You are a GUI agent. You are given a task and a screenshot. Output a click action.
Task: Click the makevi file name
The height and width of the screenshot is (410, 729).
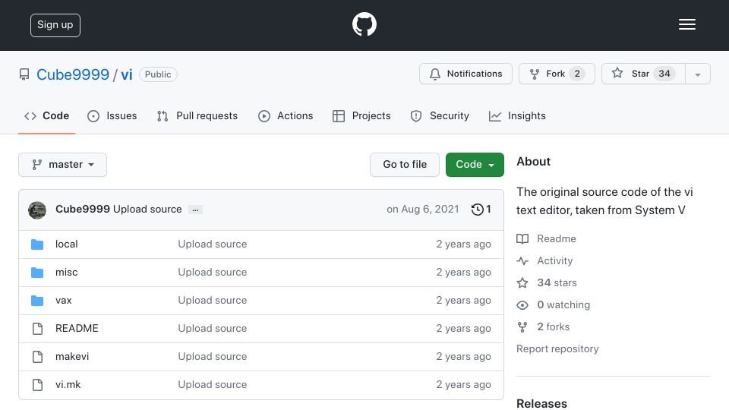[x=72, y=357]
